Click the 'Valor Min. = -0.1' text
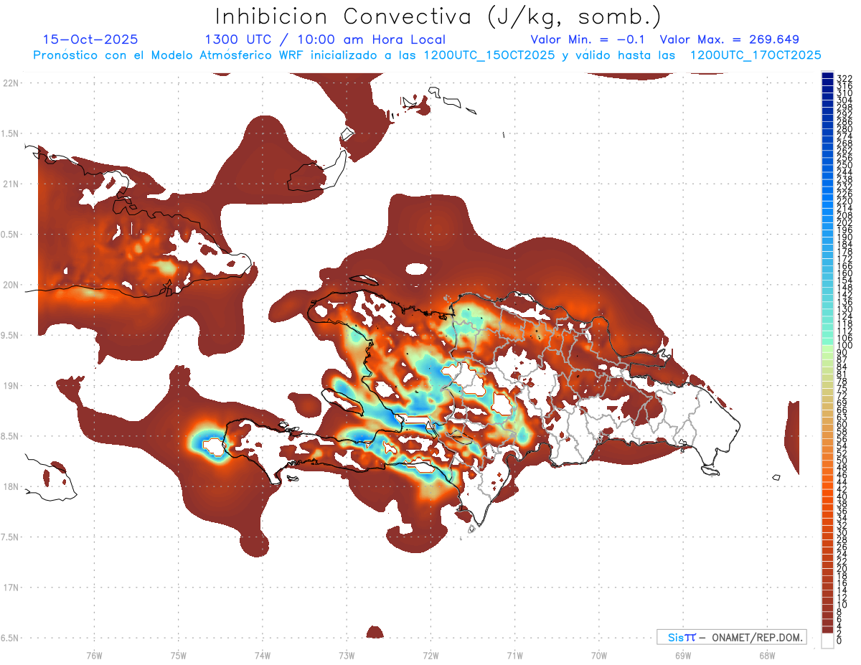The height and width of the screenshot is (665, 861). coord(588,39)
